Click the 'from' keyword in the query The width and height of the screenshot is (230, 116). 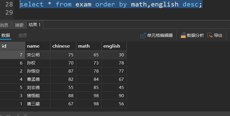point(64,5)
